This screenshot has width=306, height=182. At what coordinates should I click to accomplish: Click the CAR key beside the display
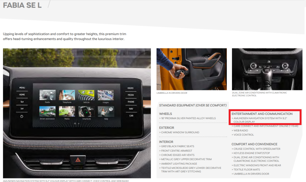point(131,116)
